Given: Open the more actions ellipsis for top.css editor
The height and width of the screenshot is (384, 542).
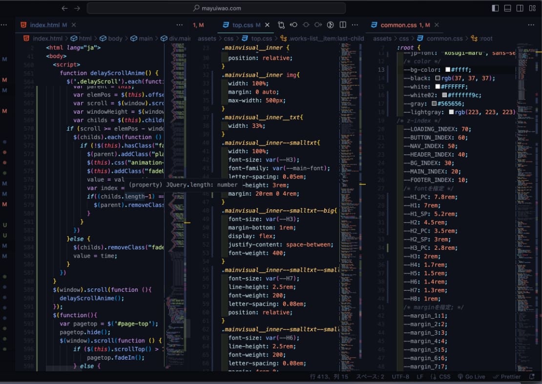Looking at the screenshot, I should click(x=355, y=25).
